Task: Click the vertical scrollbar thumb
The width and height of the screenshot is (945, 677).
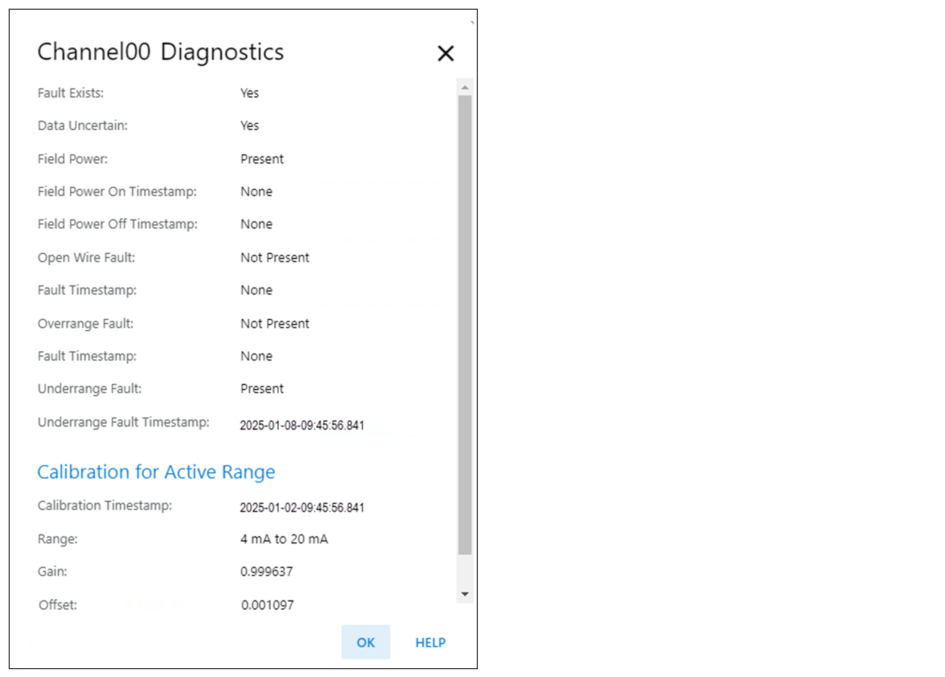Action: 465,324
